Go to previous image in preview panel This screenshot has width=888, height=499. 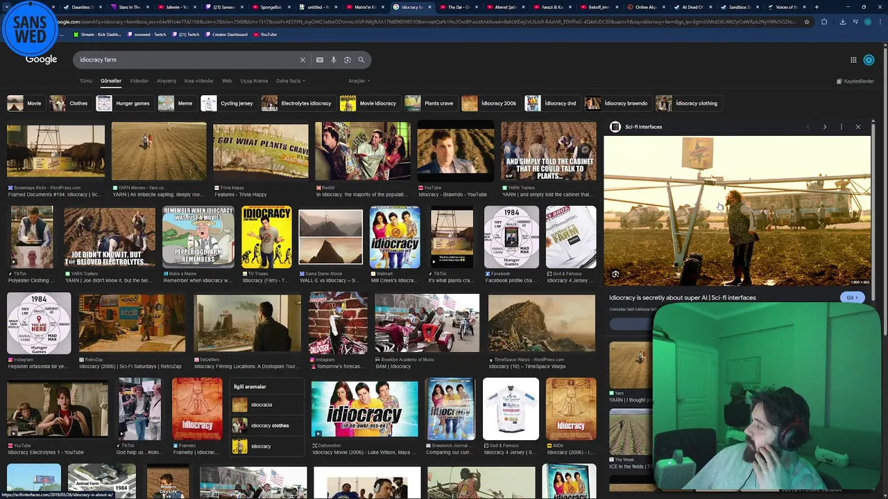808,127
